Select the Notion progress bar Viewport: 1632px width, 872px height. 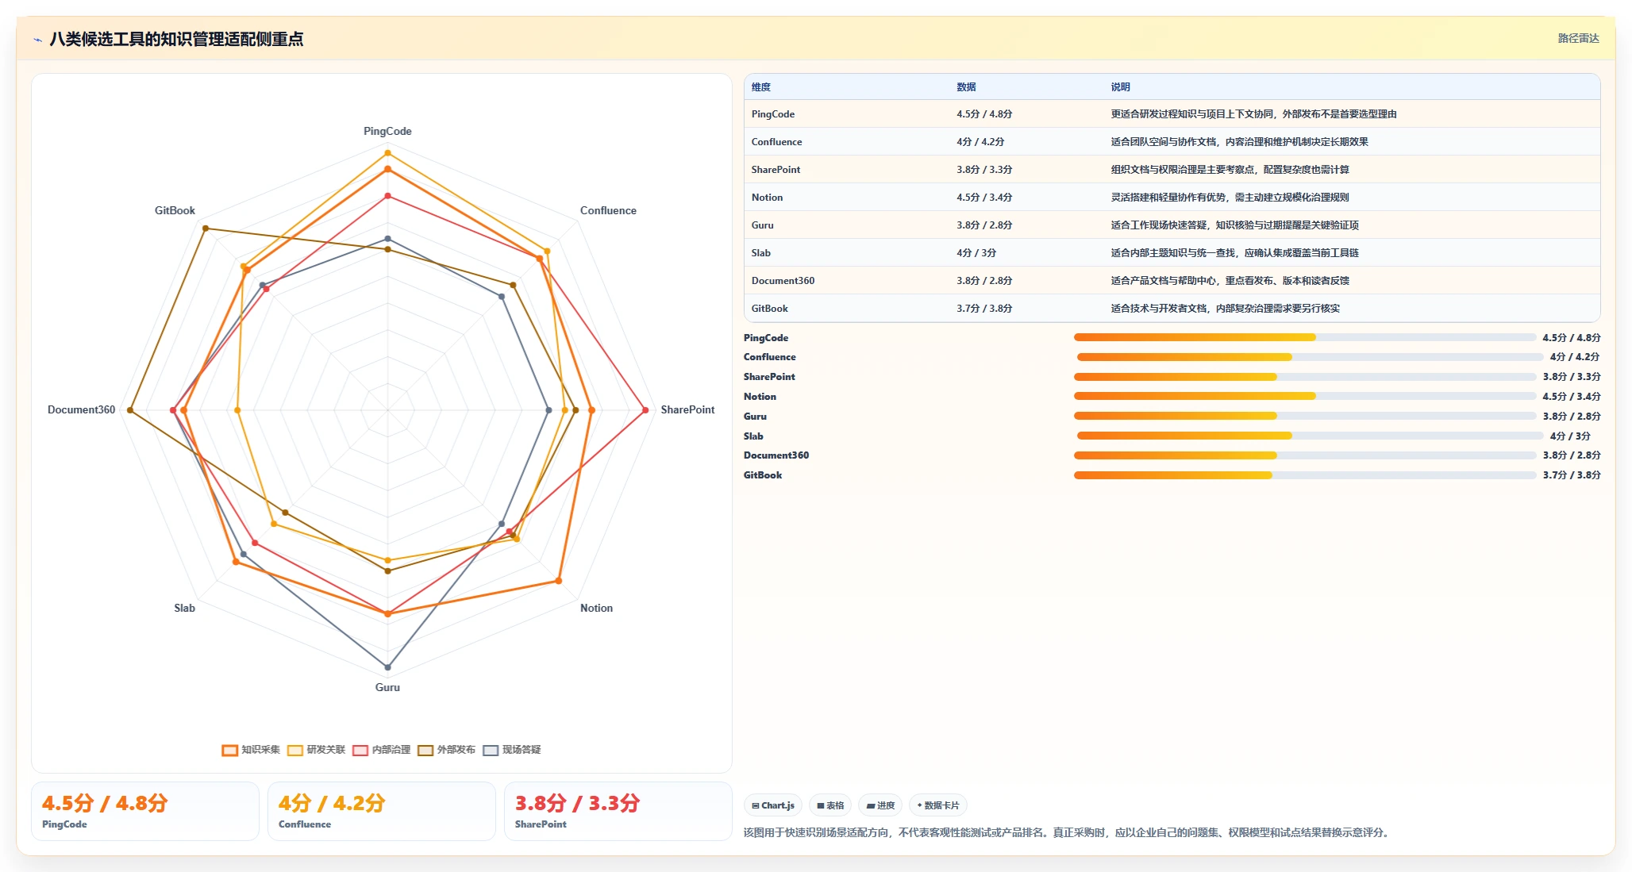point(1304,396)
